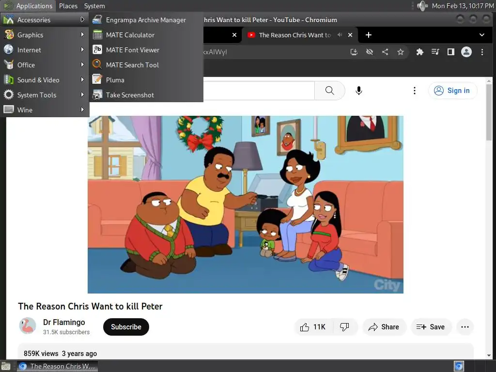Viewport: 496px width, 372px height.
Task: Expand the Sound & Video submenu
Action: (x=44, y=80)
